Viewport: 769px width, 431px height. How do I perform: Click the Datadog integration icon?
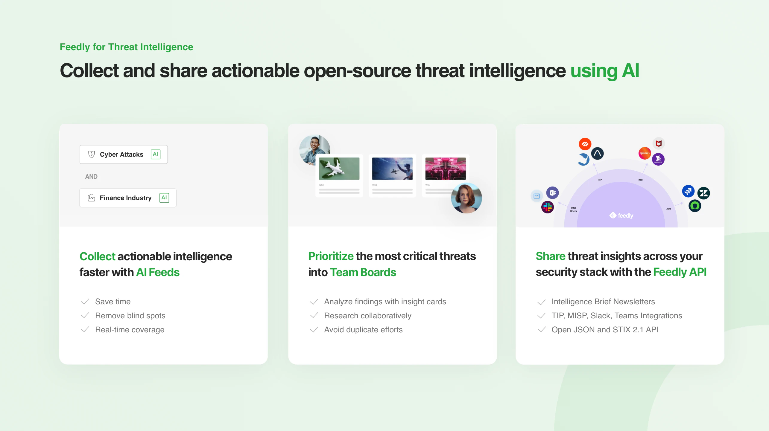pos(658,159)
